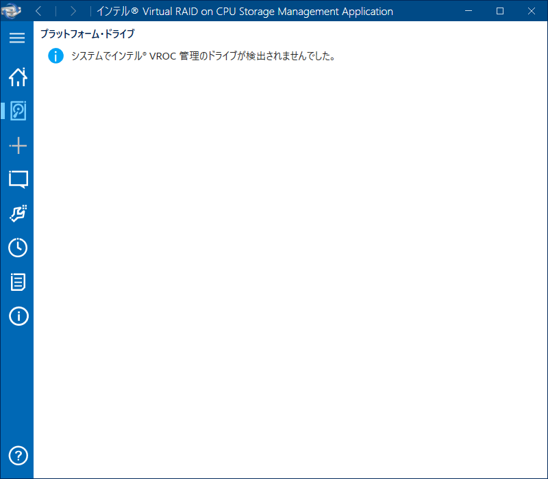Maximize the application window
Image resolution: width=548 pixels, height=479 pixels.
500,11
